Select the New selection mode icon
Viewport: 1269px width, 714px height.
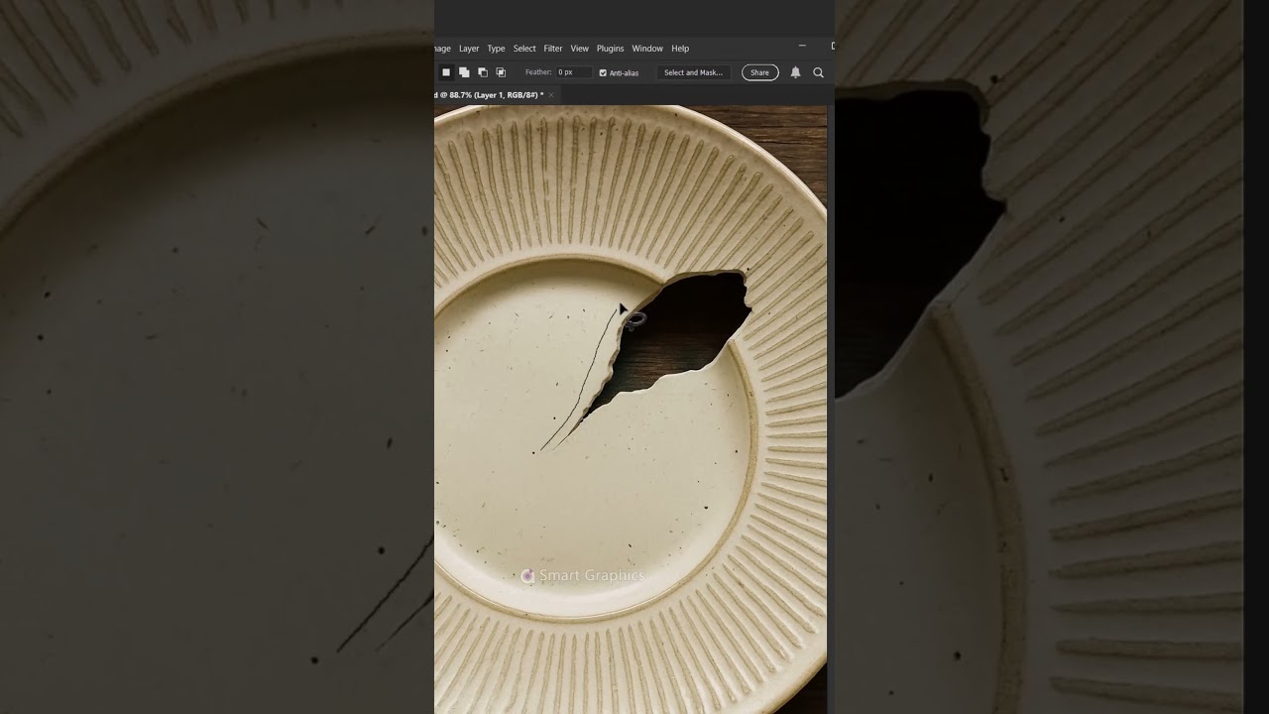446,72
